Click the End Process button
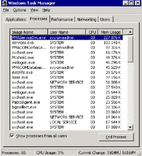Screen dimensions: 142x156 point(116,137)
